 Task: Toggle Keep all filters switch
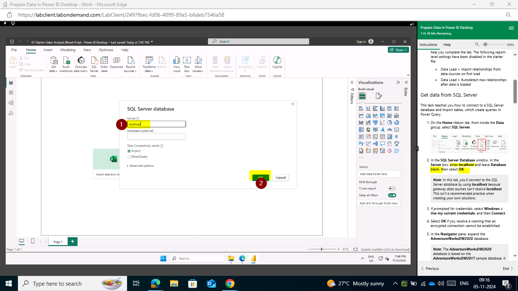coord(392,195)
